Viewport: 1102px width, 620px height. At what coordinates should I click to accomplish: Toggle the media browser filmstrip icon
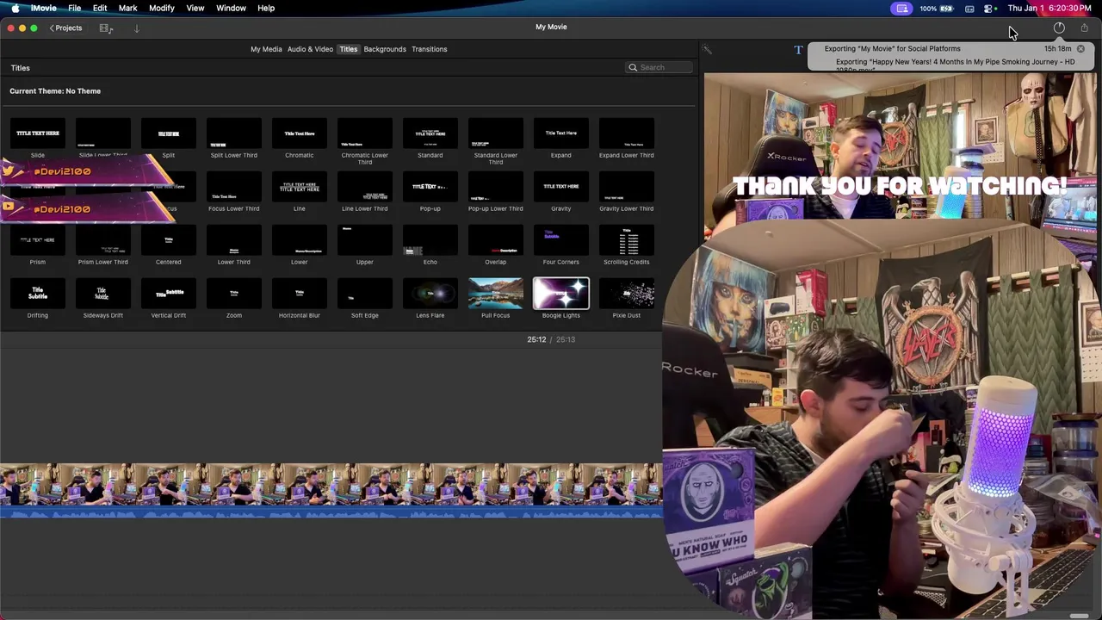tap(106, 28)
